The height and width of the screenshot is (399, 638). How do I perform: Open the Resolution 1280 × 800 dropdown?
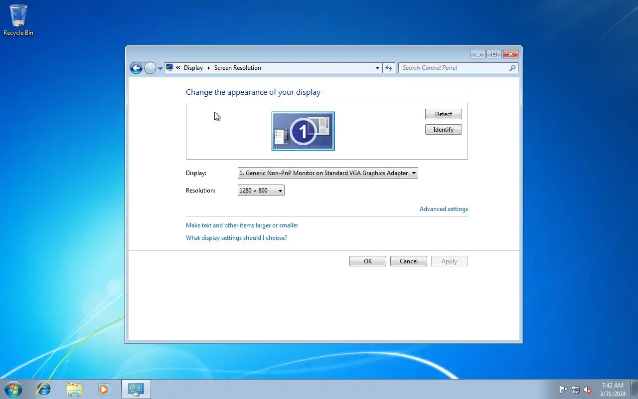[261, 191]
